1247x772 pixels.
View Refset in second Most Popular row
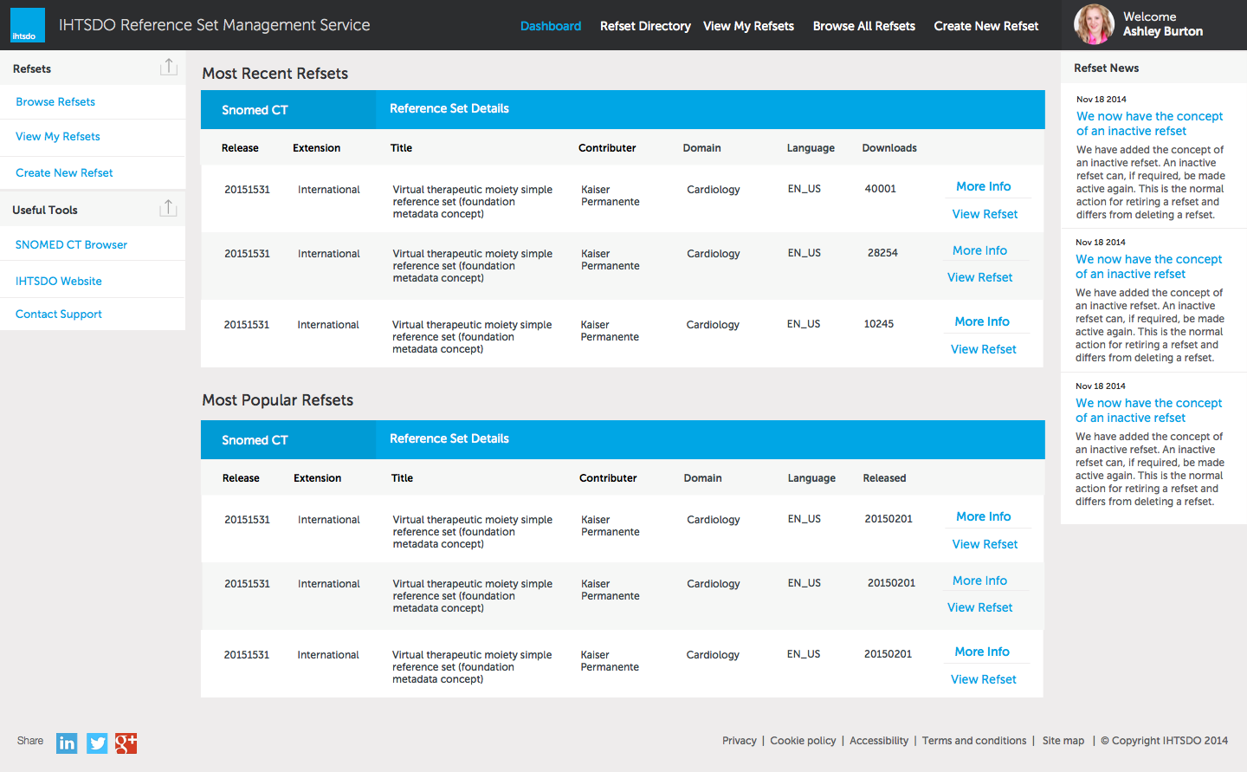point(979,607)
